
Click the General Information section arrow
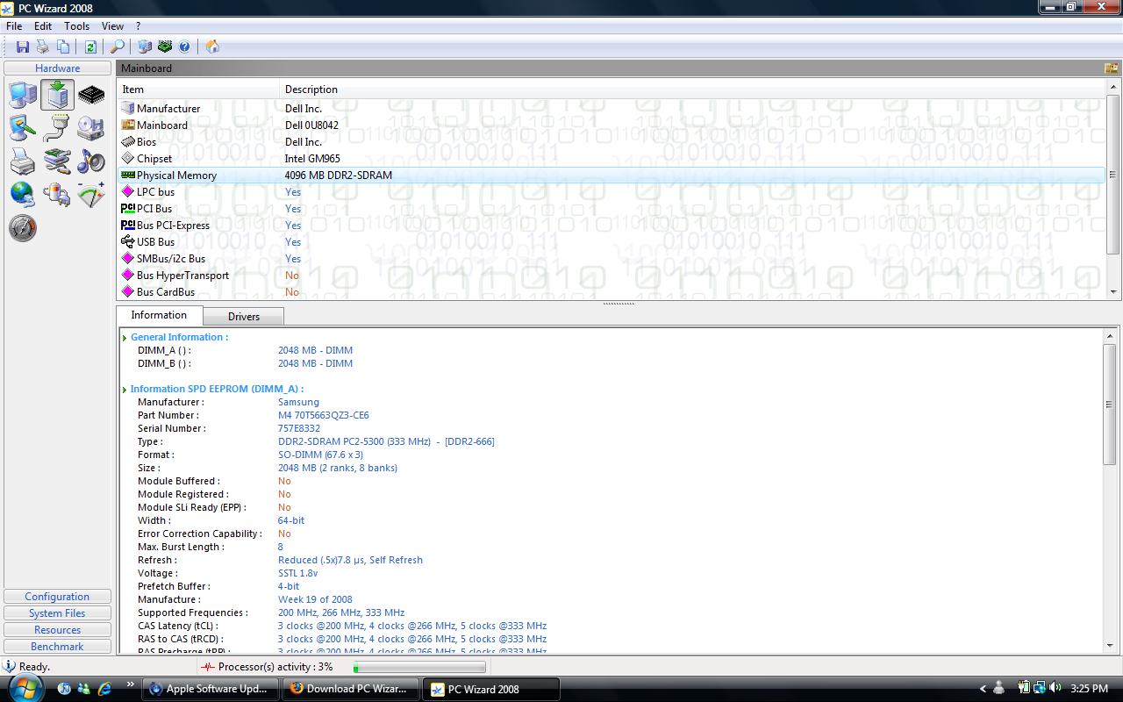125,338
